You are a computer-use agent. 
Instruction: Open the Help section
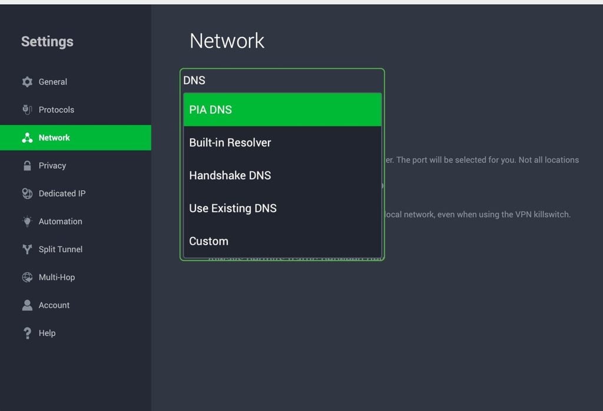(75, 333)
